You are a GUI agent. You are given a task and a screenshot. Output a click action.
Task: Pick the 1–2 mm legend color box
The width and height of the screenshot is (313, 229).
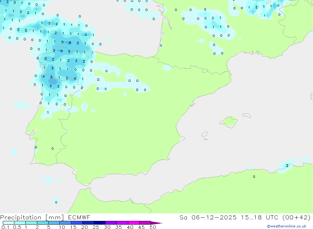[x=31, y=223]
